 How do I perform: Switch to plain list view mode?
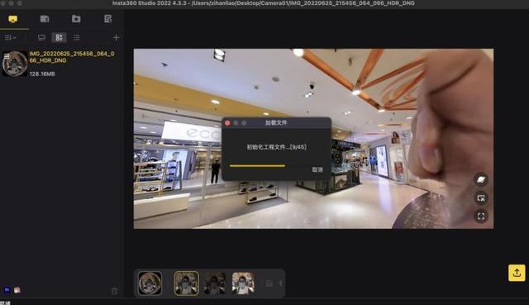tap(77, 37)
